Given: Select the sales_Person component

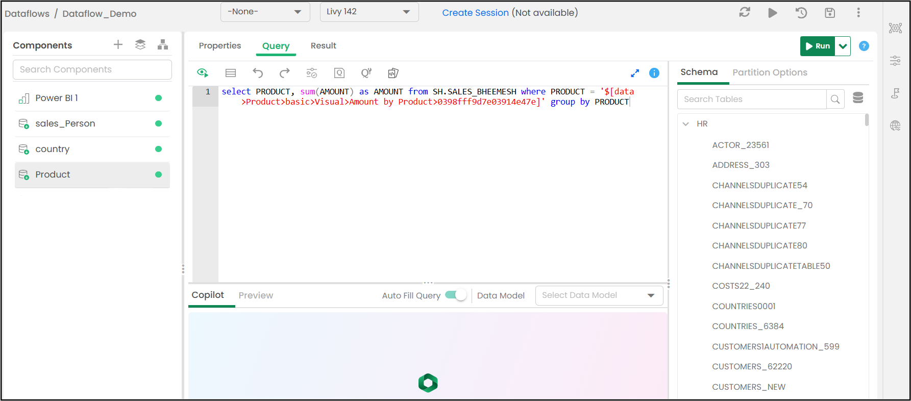Looking at the screenshot, I should click(92, 123).
